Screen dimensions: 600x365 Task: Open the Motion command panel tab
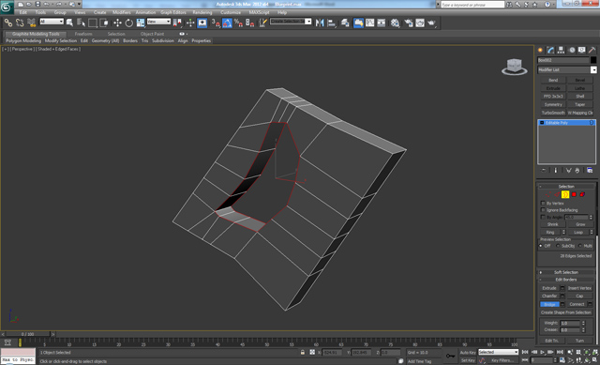572,50
